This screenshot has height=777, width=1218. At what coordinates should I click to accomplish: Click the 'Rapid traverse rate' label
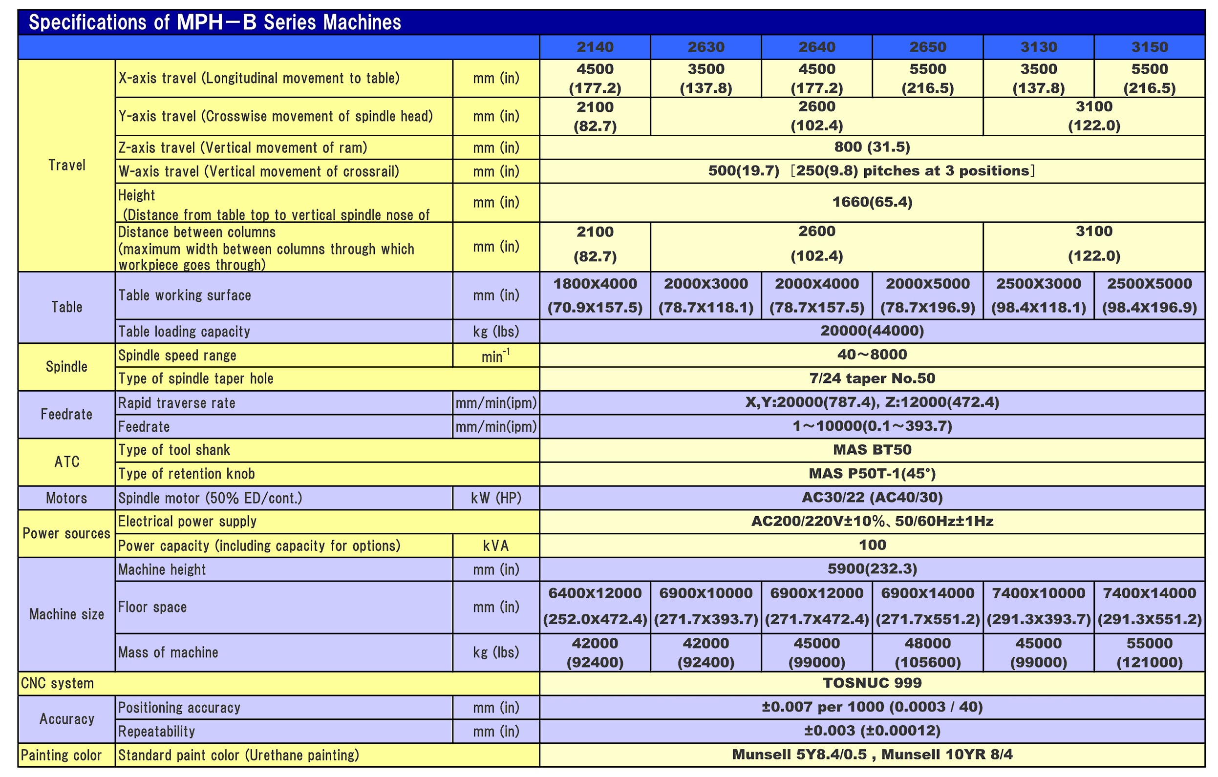tap(176, 403)
